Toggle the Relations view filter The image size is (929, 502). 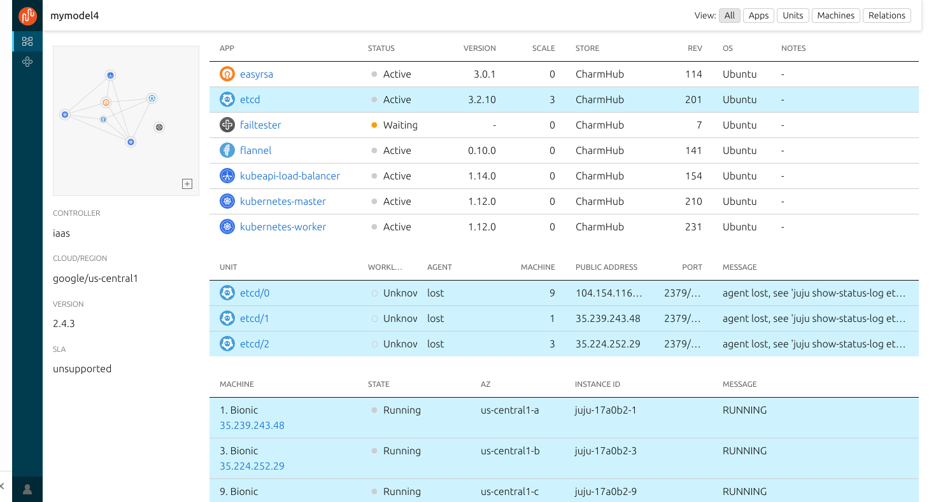tap(886, 15)
